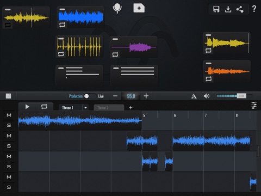Click the minus handle on blue pad
This screenshot has width=261, height=196.
[x=62, y=9]
